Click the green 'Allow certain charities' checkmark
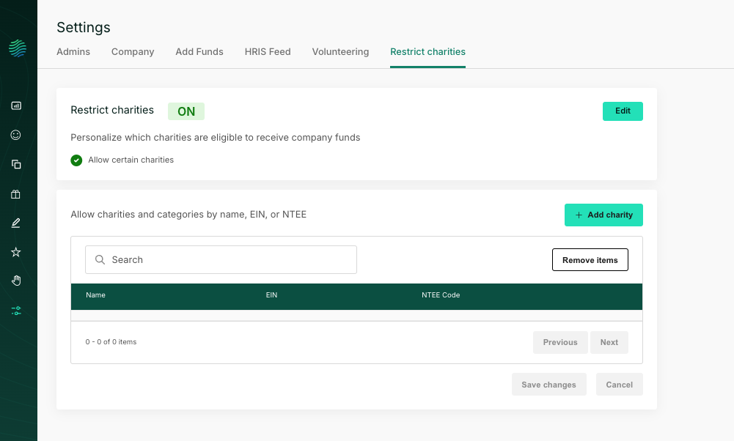734x441 pixels. coord(76,160)
